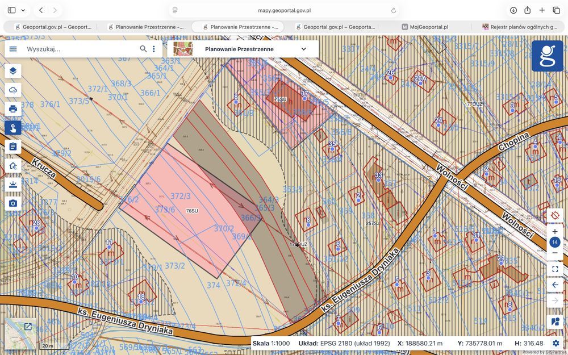Zoom in the map with plus button
The width and height of the screenshot is (568, 355).
coord(554,232)
